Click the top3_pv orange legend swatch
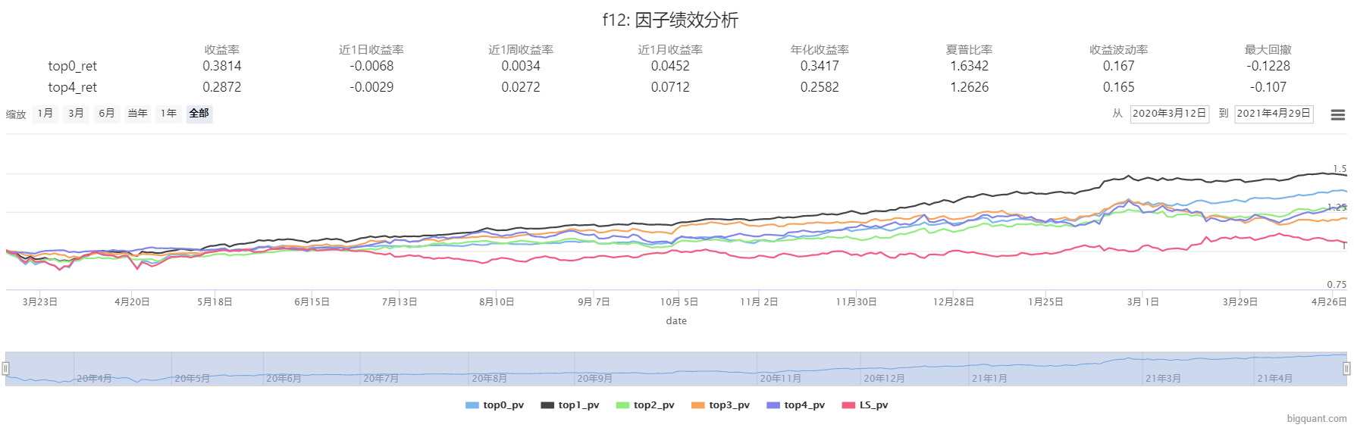The height and width of the screenshot is (431, 1354). point(698,405)
